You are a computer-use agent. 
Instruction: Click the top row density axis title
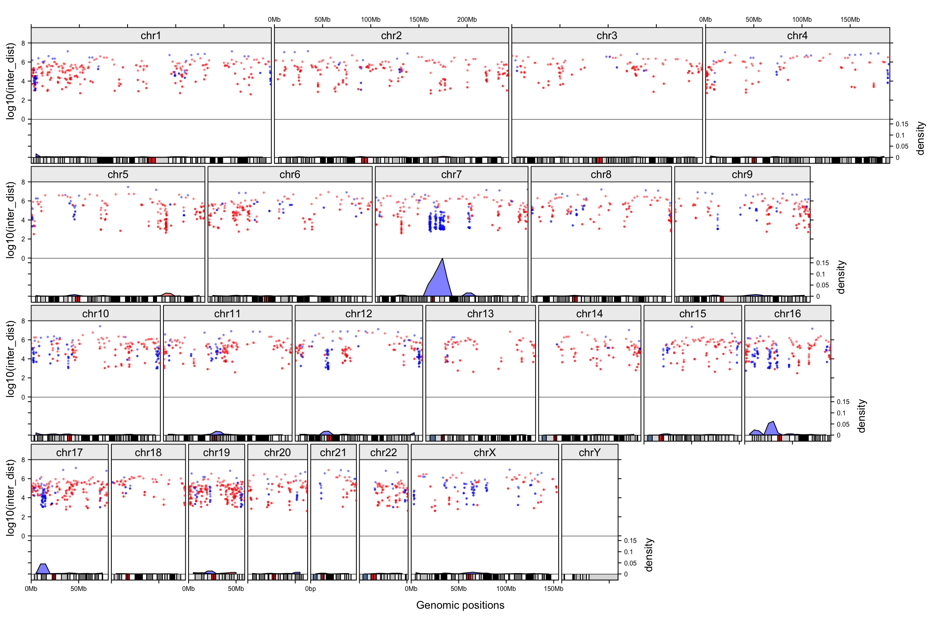tap(920, 138)
